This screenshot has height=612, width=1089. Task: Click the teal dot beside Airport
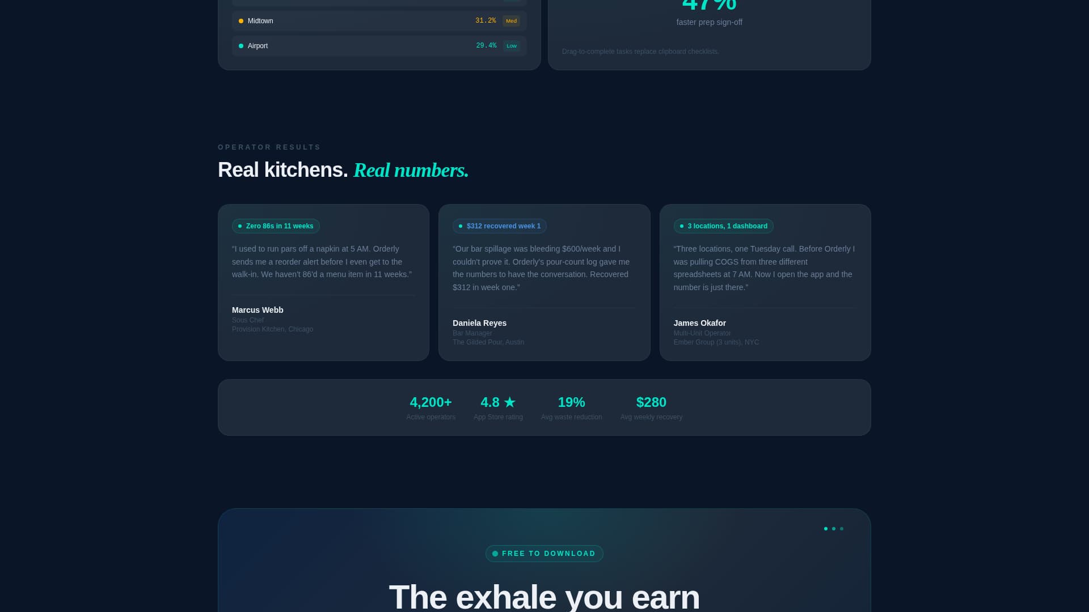[x=241, y=46]
